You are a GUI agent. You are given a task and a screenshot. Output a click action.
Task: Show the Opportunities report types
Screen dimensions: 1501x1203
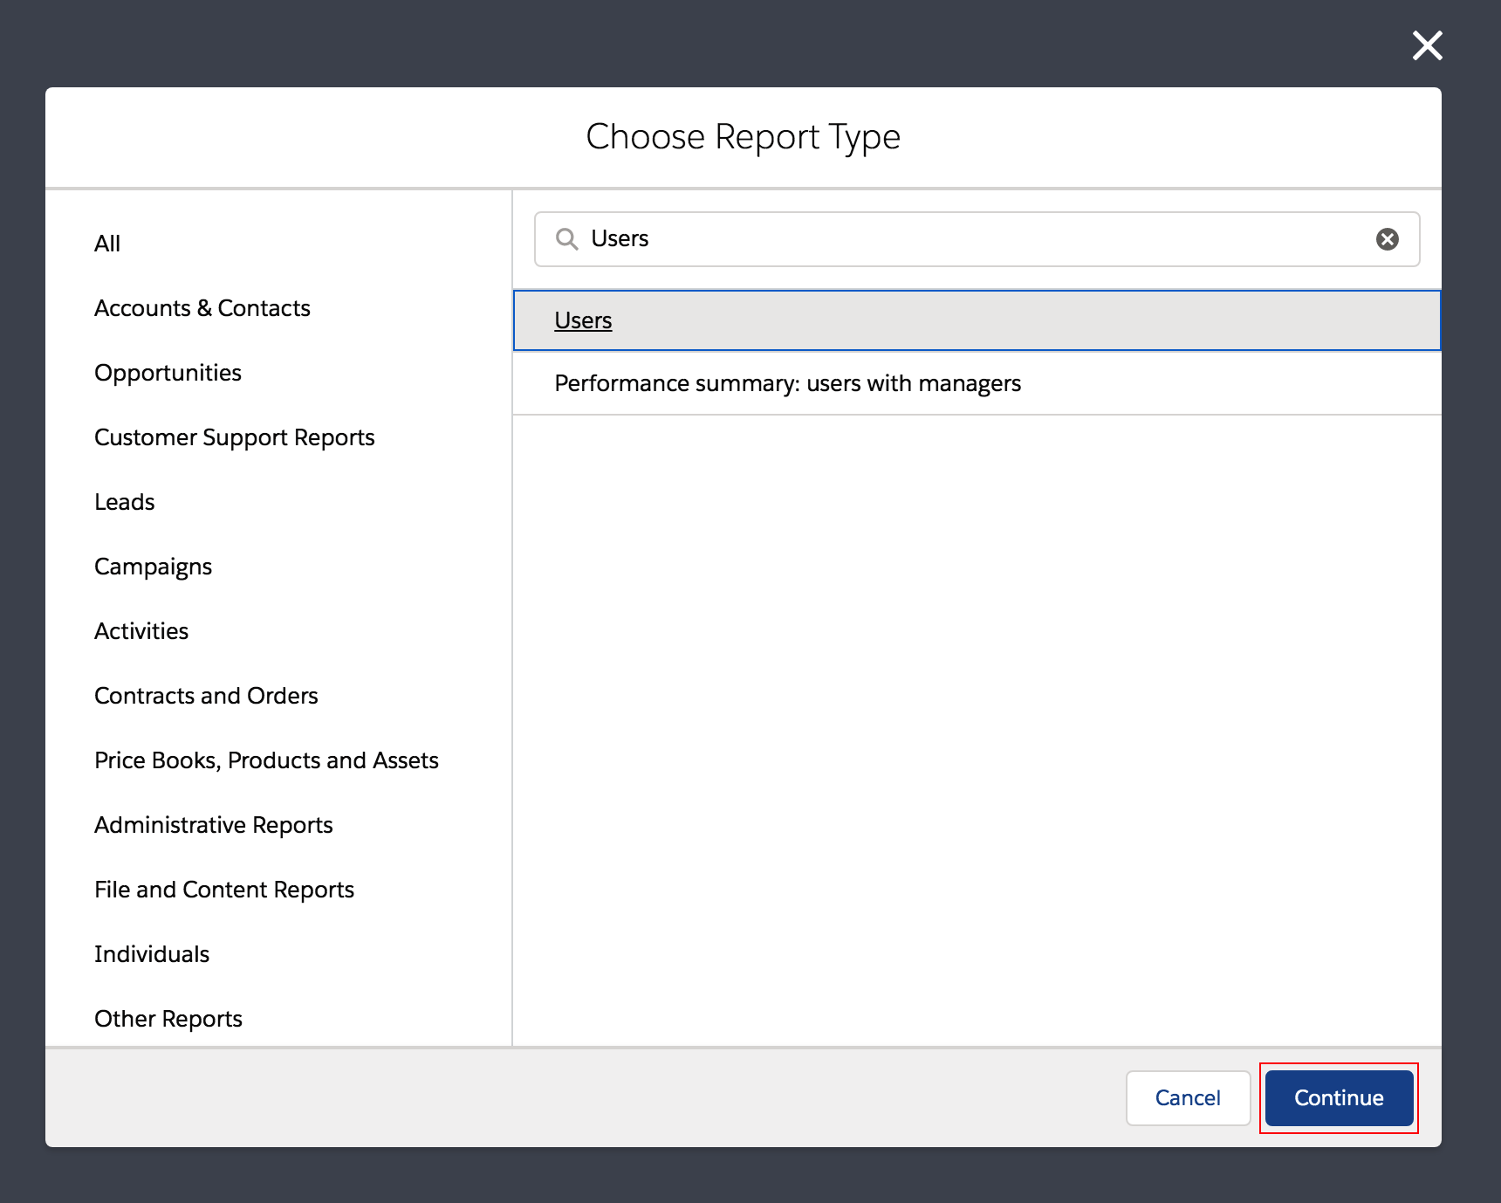(x=168, y=373)
